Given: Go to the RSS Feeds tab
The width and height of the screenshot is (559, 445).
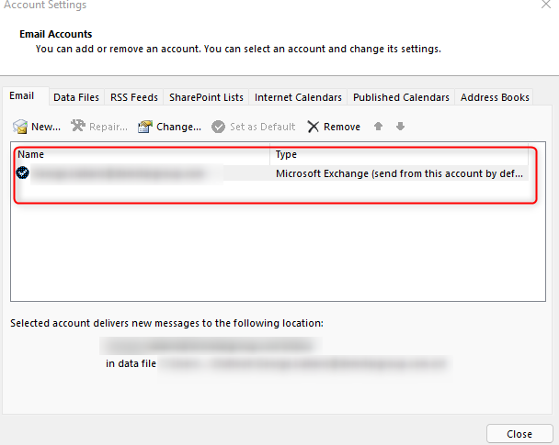Looking at the screenshot, I should pos(134,97).
